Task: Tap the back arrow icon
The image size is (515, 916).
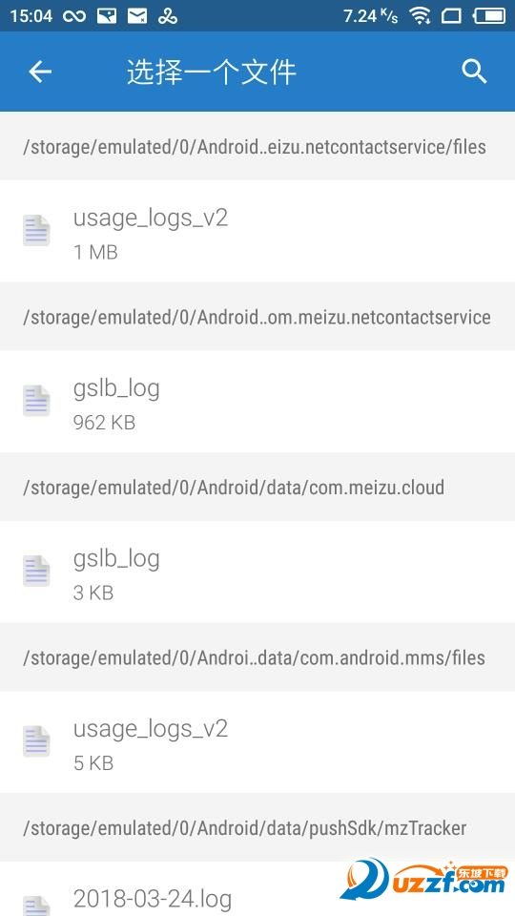Action: (40, 73)
